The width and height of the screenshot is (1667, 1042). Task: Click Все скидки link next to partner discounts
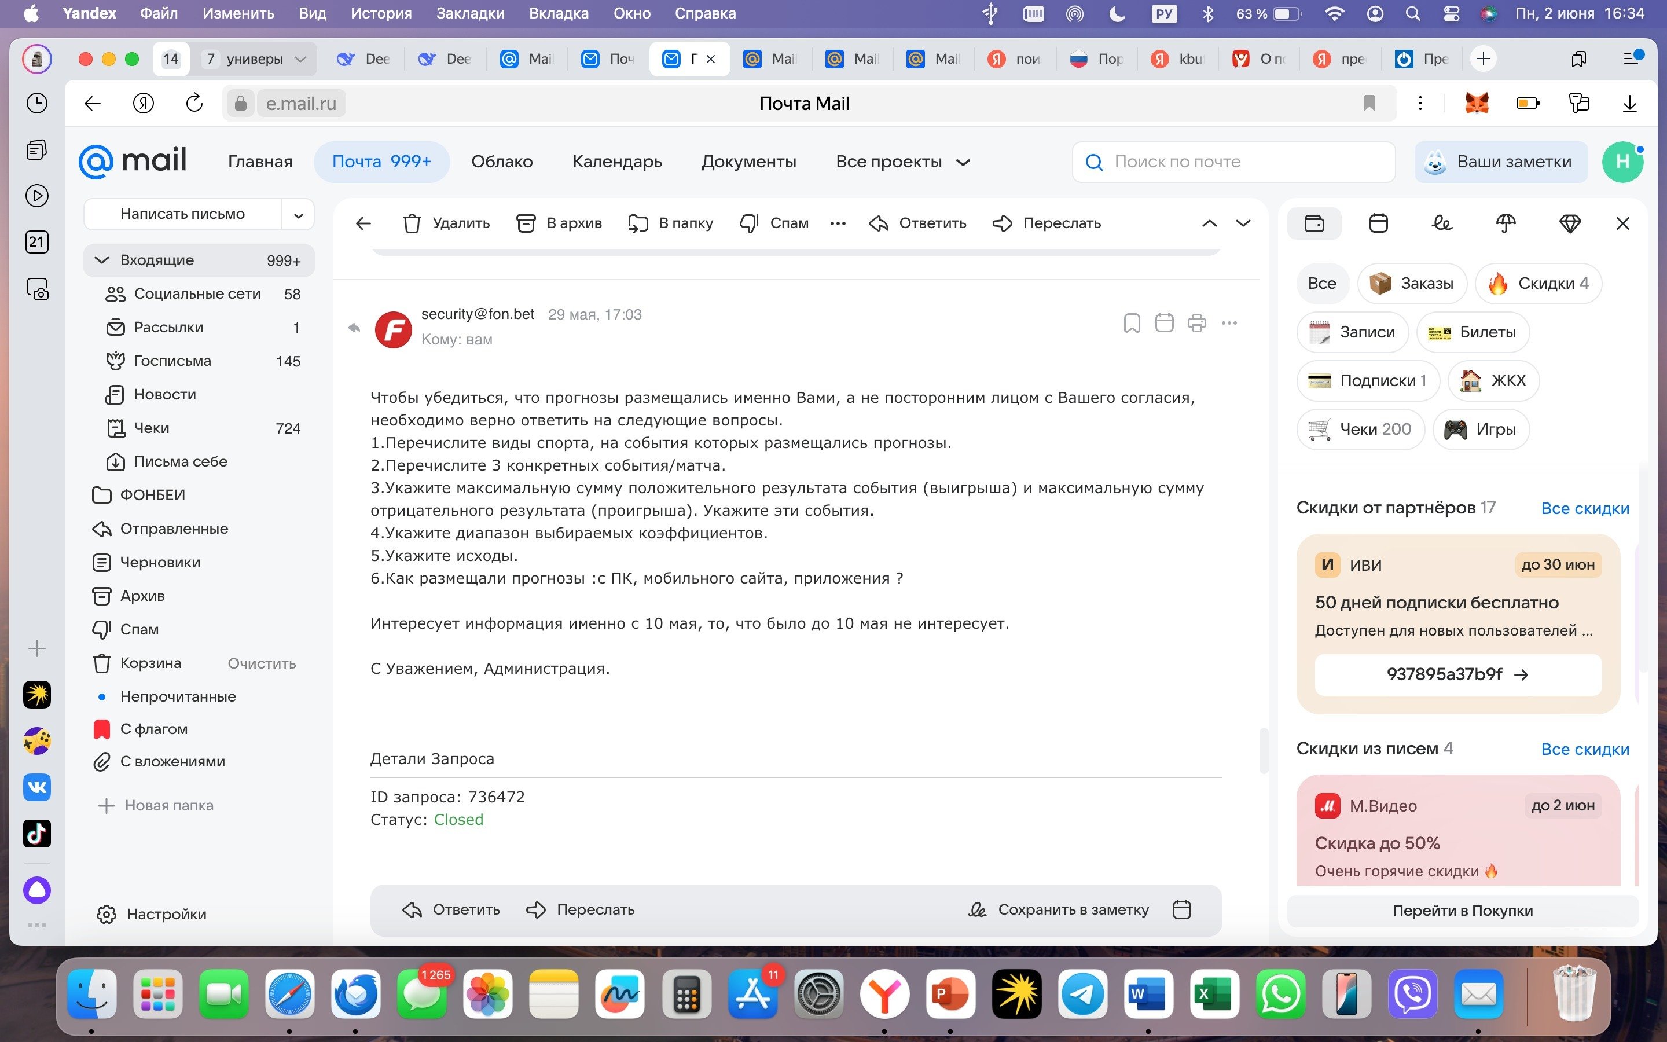tap(1584, 509)
